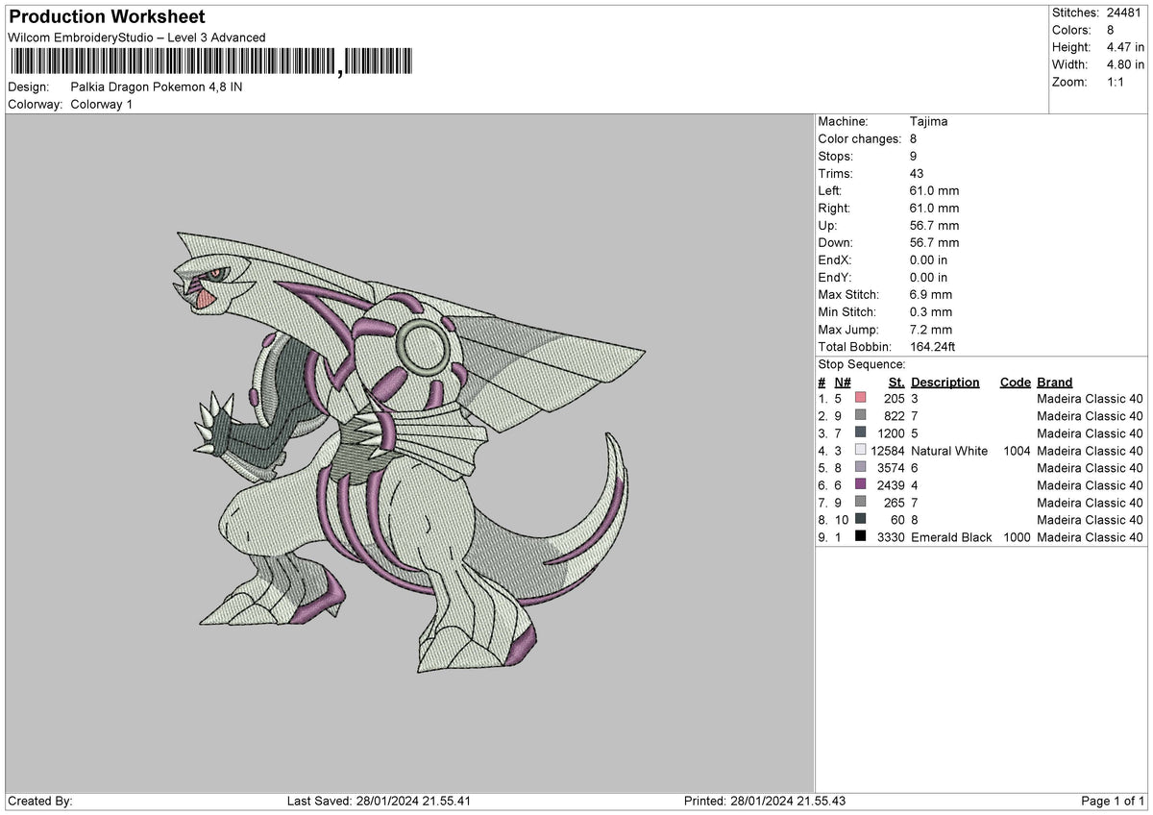Click stitch count 3574 in row 5
1153x815 pixels.
892,468
